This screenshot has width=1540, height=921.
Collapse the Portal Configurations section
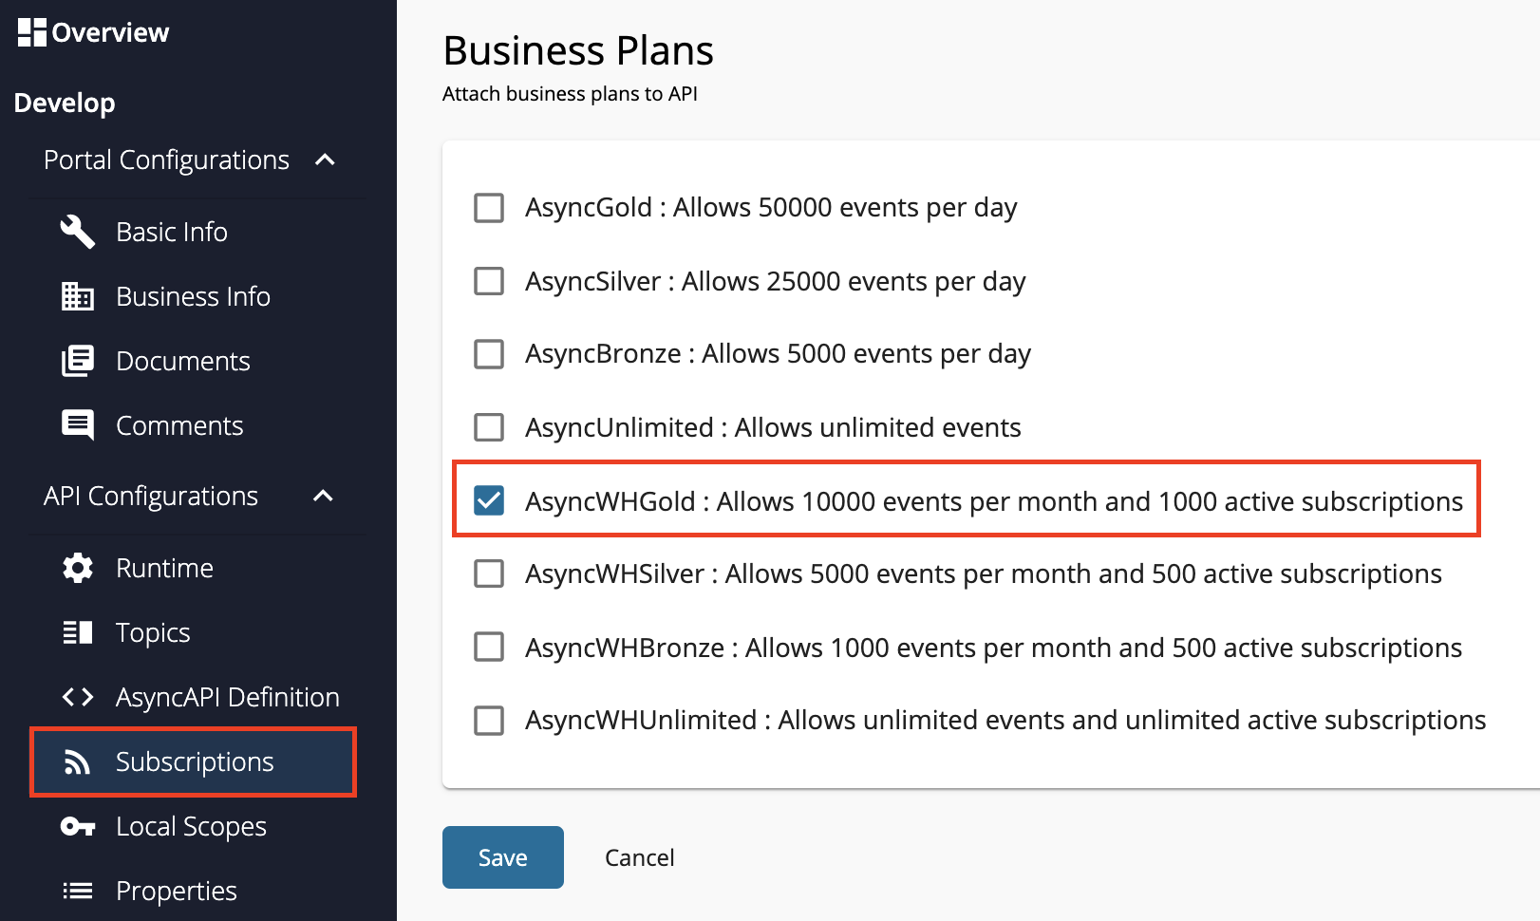[x=326, y=160]
